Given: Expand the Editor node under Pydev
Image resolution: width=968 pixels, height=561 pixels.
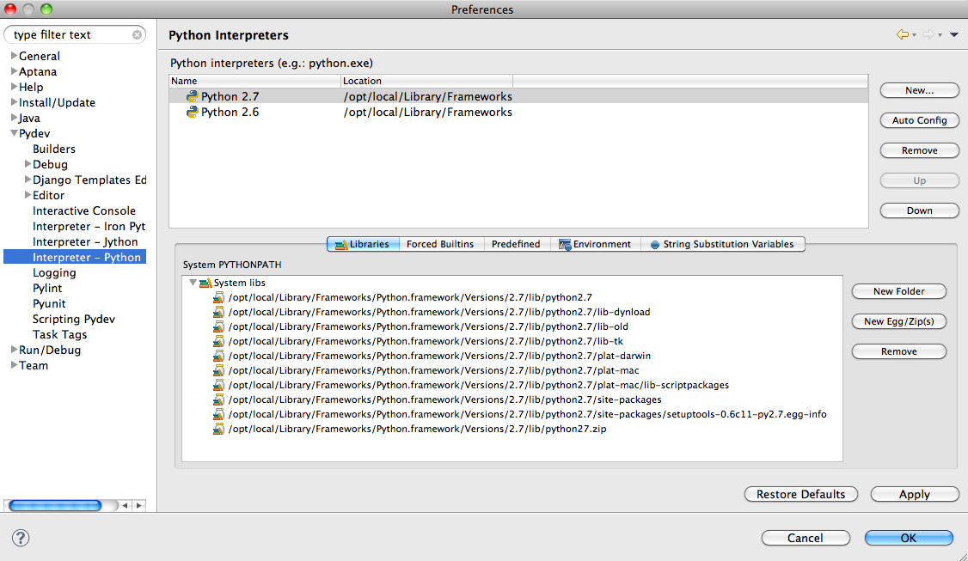Looking at the screenshot, I should [28, 194].
